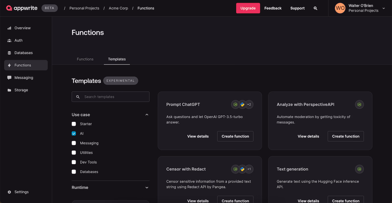Click Create function on Prompt ChatGPT card

[x=235, y=136]
